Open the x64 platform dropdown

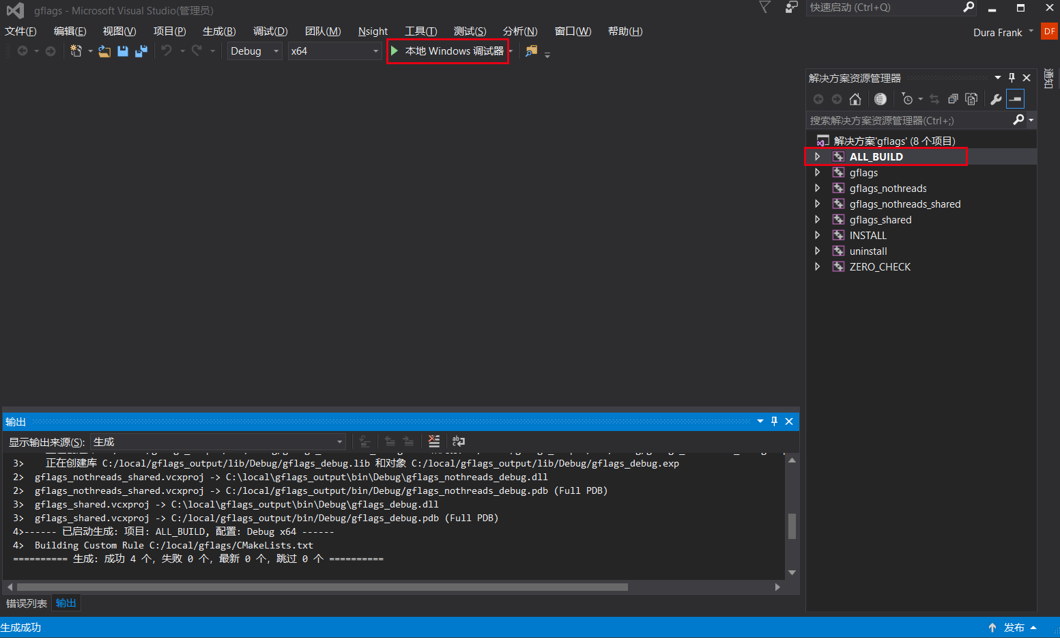coord(375,51)
